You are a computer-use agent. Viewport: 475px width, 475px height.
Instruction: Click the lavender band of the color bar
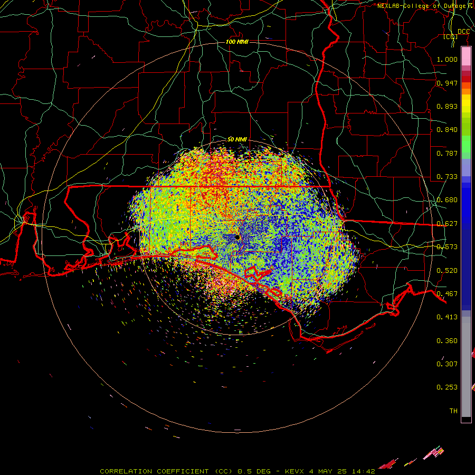[466, 167]
